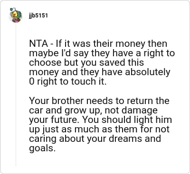190x174 pixels.
Task: Click the line 'car and grow up, not damage'
Action: point(93,111)
